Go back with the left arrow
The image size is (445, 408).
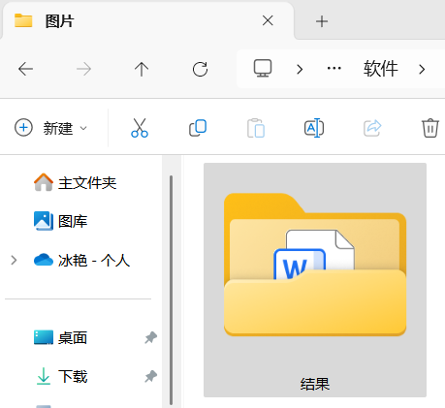[x=25, y=69]
